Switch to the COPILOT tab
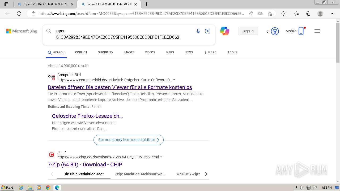Screen dimensions: 340x191 point(81,52)
